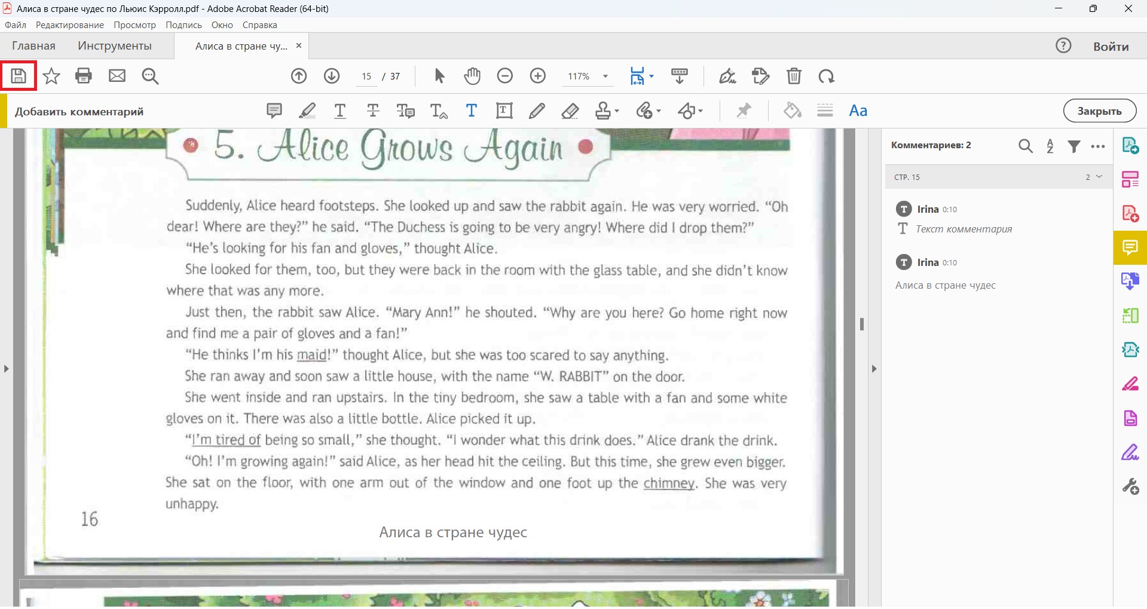Click the document vertical scrollbar thumb
Viewport: 1147px width, 609px height.
pyautogui.click(x=862, y=324)
